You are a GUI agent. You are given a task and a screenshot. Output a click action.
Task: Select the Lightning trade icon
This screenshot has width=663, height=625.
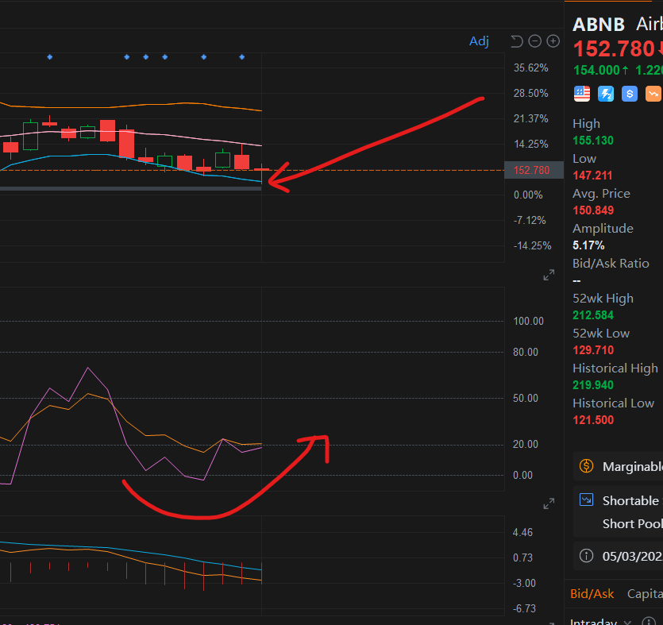[605, 94]
